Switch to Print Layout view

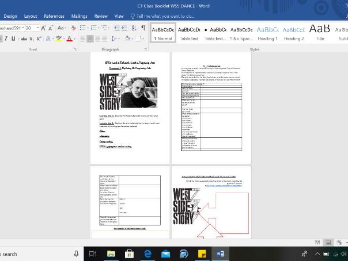[x=328, y=243]
